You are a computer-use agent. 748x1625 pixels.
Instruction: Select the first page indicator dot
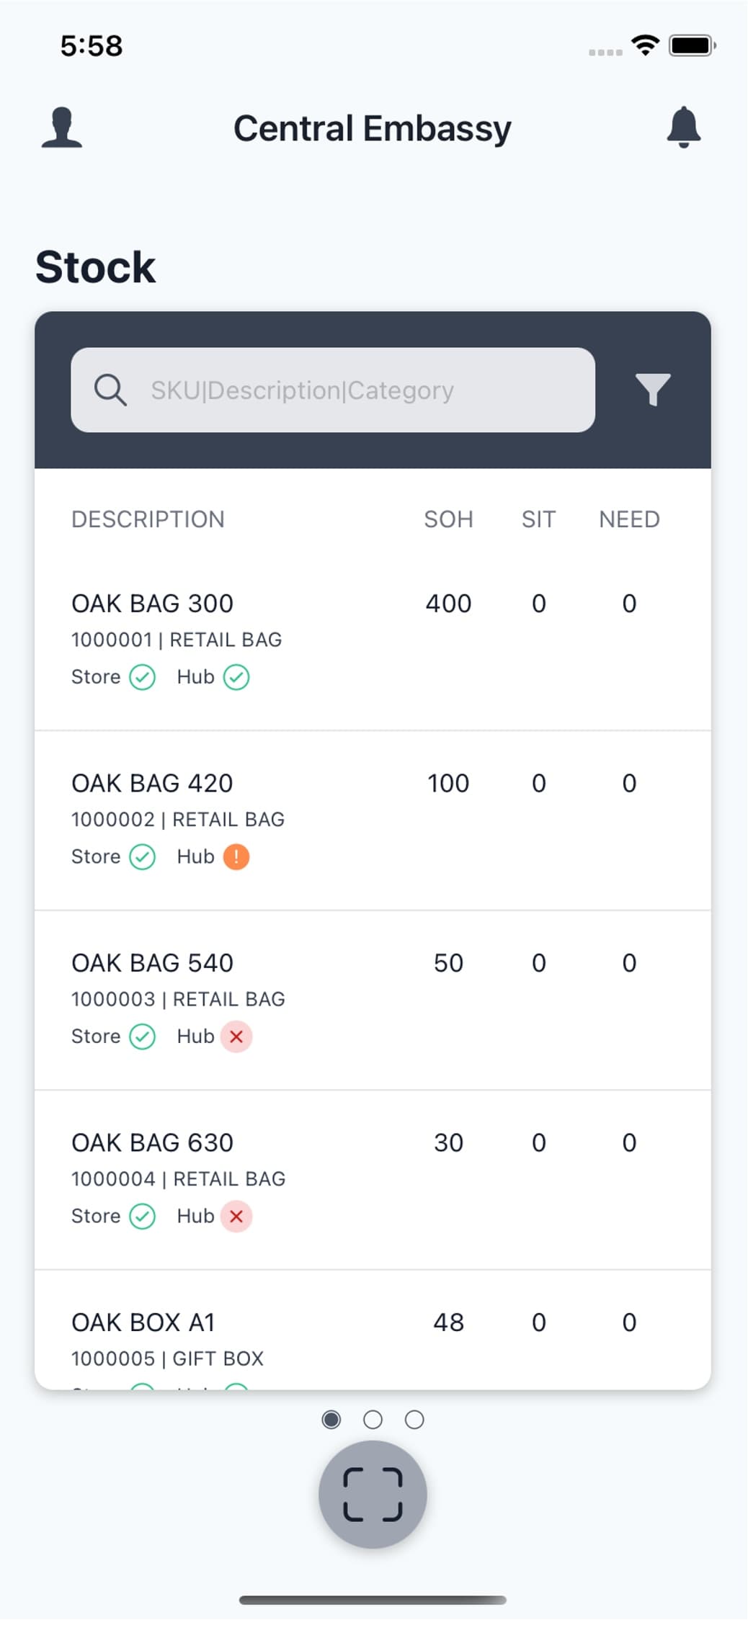click(331, 1419)
